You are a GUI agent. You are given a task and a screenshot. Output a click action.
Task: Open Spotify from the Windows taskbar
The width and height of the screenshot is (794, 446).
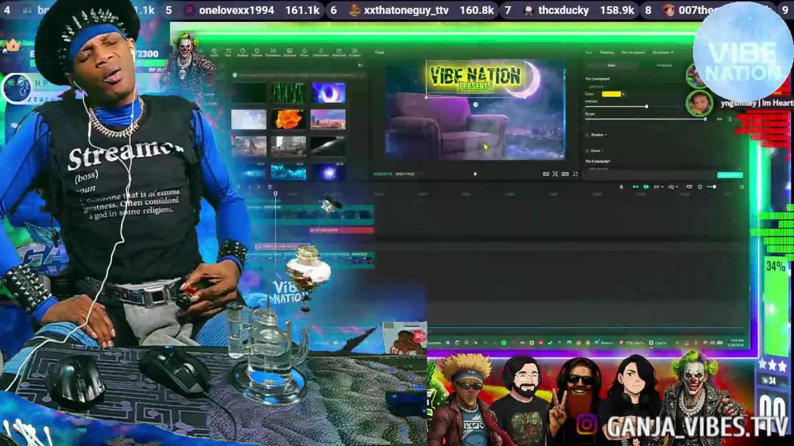[x=503, y=343]
